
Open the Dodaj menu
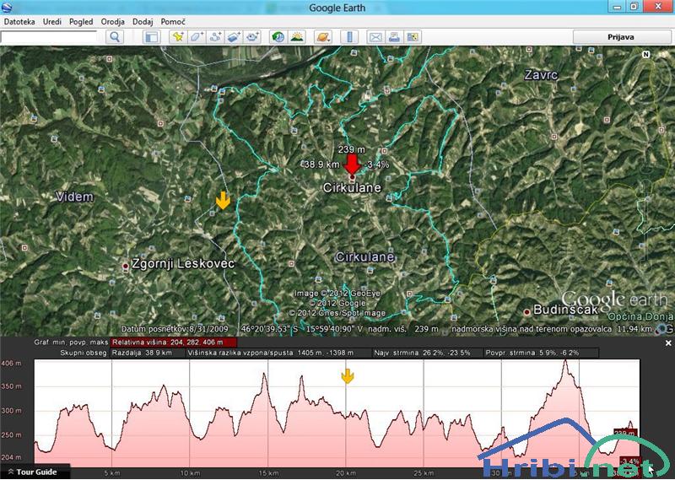[143, 22]
